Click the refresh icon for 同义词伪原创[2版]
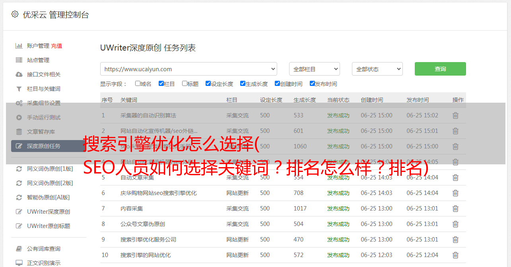The width and height of the screenshot is (511, 267). tap(19, 183)
